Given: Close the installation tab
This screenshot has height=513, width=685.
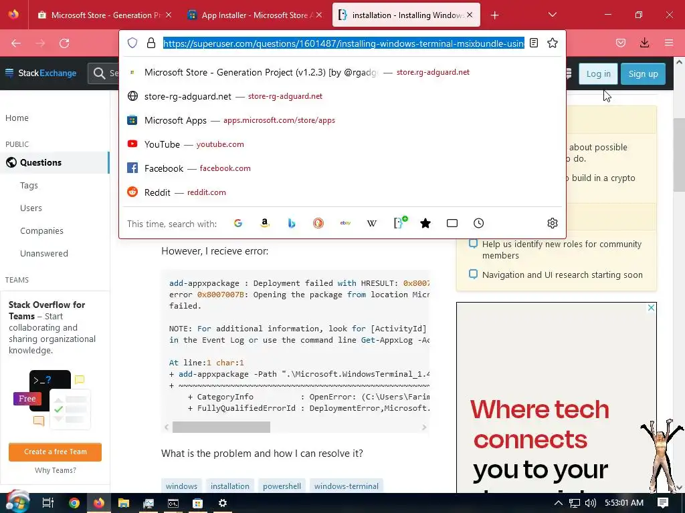Looking at the screenshot, I should pos(470,15).
